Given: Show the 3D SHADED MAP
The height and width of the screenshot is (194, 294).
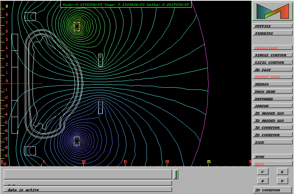Looking at the screenshot, I should [x=273, y=120].
